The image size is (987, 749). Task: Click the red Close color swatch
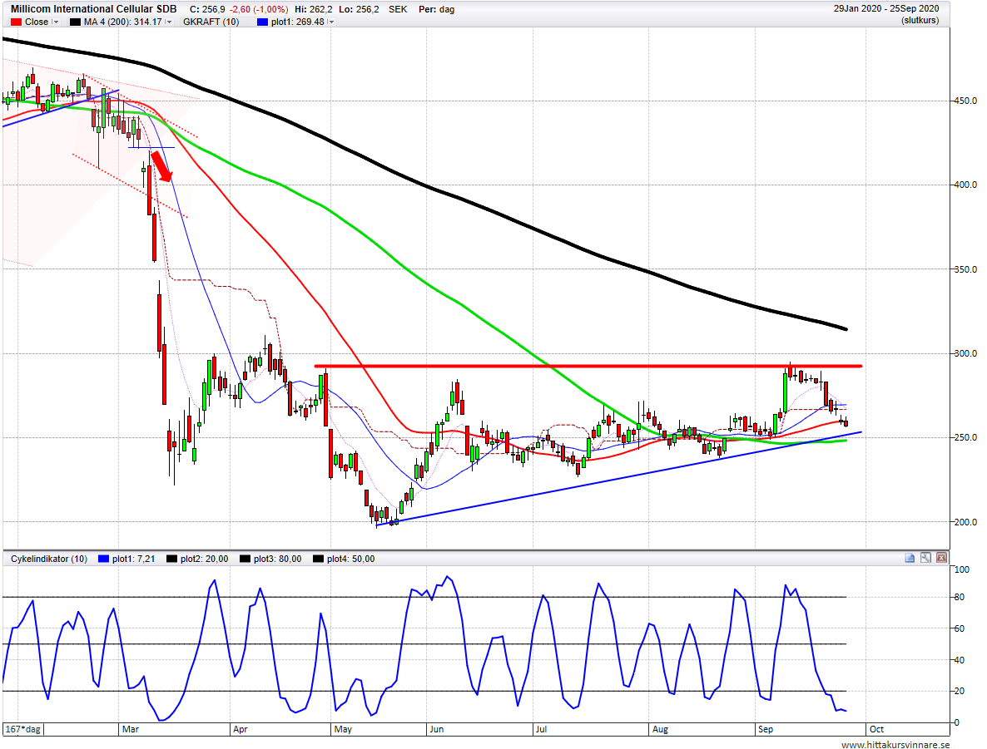point(17,22)
